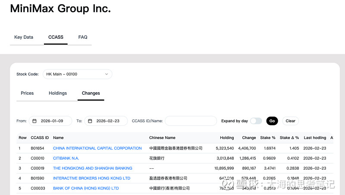Open Interactive Brokers Hong Kong Ltd link
This screenshot has width=345, height=195.
pyautogui.click(x=91, y=178)
